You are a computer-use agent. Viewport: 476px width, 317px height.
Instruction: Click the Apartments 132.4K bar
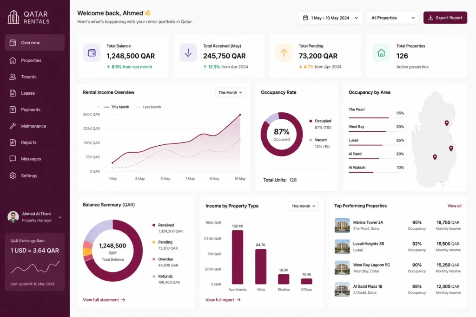pos(238,257)
